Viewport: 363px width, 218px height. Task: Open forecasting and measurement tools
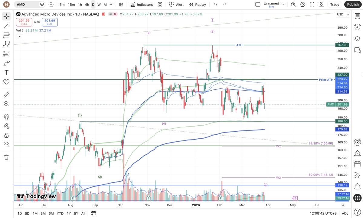pyautogui.click(x=6, y=54)
